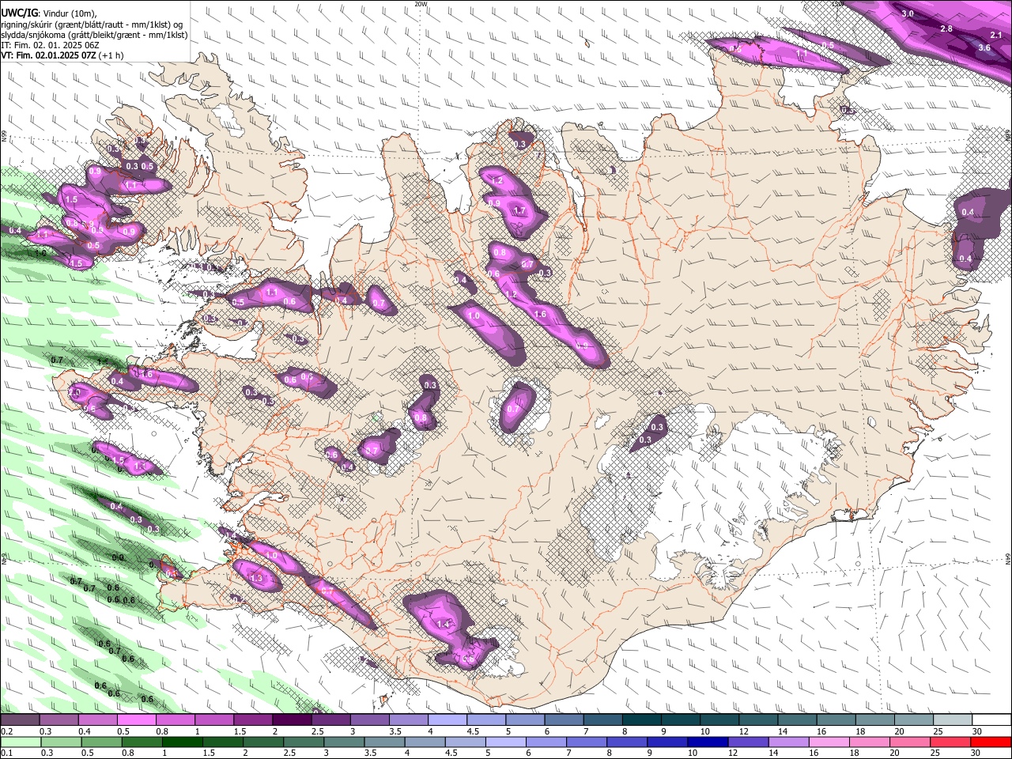Click the pale lavender 4–4.5 swatch in upper legend row
The width and height of the screenshot is (1012, 759).
click(x=447, y=719)
